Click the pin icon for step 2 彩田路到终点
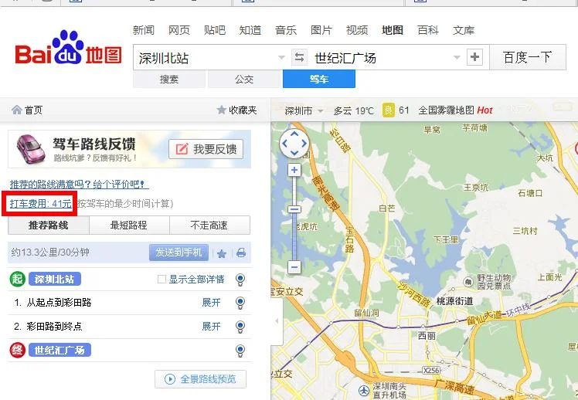Viewport: 578px width, 400px height. pyautogui.click(x=240, y=327)
